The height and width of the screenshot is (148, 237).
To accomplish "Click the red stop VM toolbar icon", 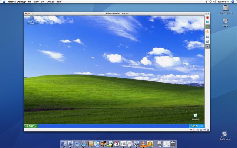I will click(207, 17).
